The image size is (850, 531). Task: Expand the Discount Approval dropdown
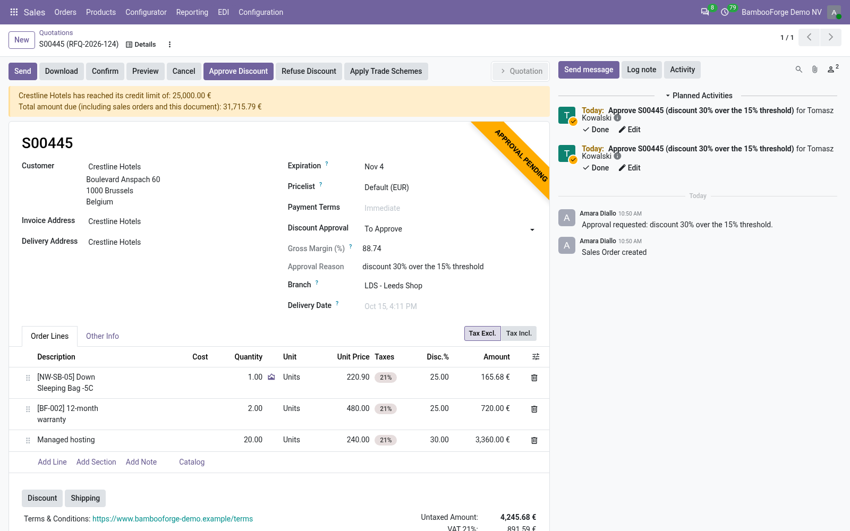[532, 229]
